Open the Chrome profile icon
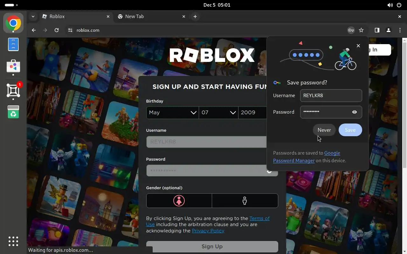 388,30
